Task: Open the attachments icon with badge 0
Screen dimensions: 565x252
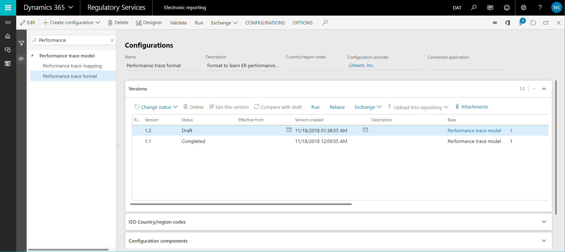Action: point(521,22)
